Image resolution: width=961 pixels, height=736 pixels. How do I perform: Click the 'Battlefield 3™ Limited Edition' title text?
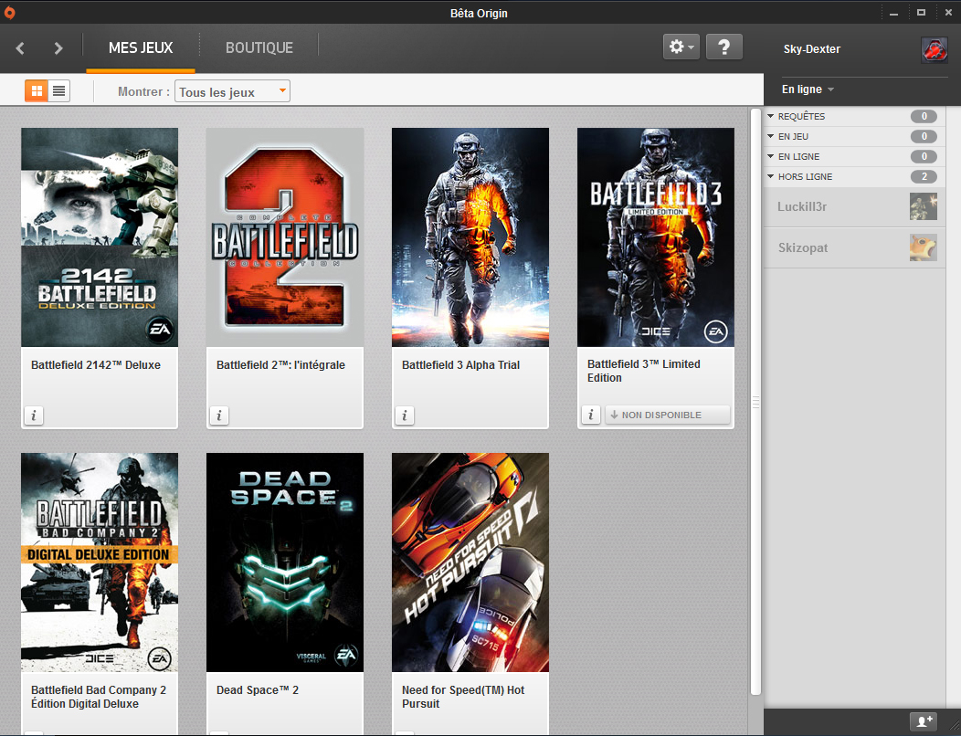[x=643, y=371]
